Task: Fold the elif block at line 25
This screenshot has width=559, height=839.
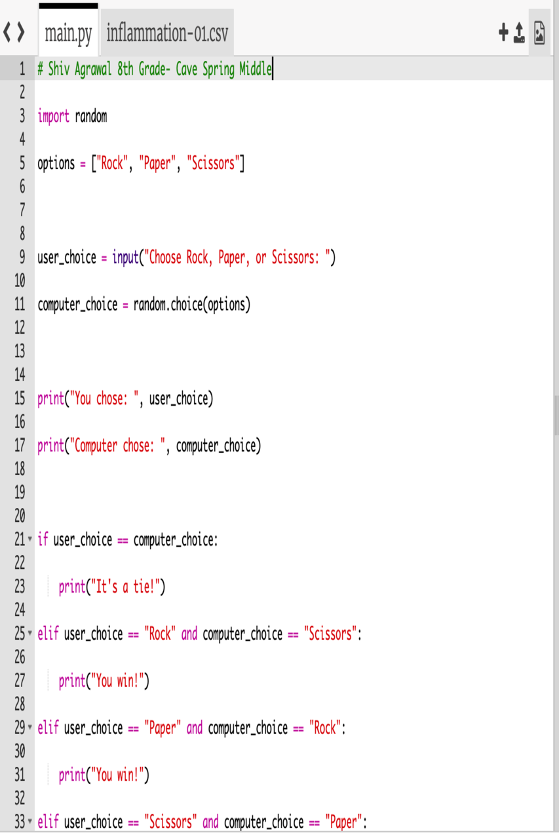Action: pyautogui.click(x=29, y=634)
